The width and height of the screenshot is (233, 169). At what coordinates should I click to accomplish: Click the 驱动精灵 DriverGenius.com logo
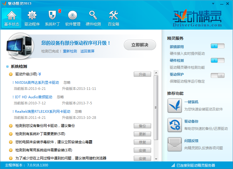(197, 18)
